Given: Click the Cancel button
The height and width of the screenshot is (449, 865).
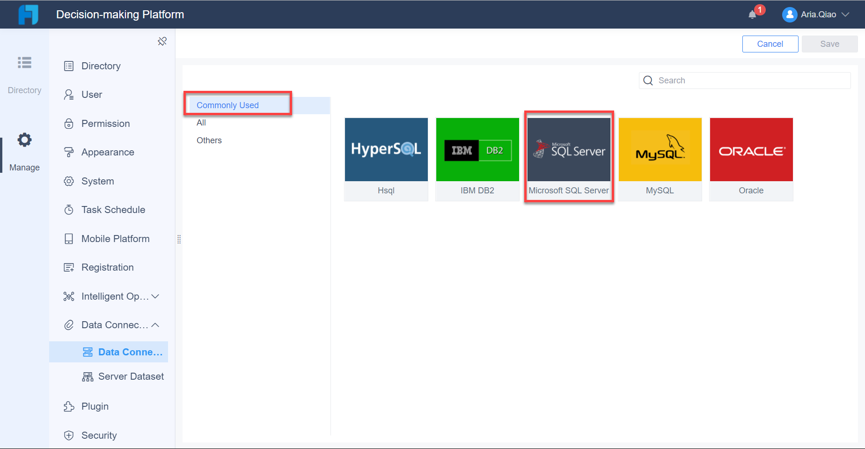Looking at the screenshot, I should click(770, 44).
